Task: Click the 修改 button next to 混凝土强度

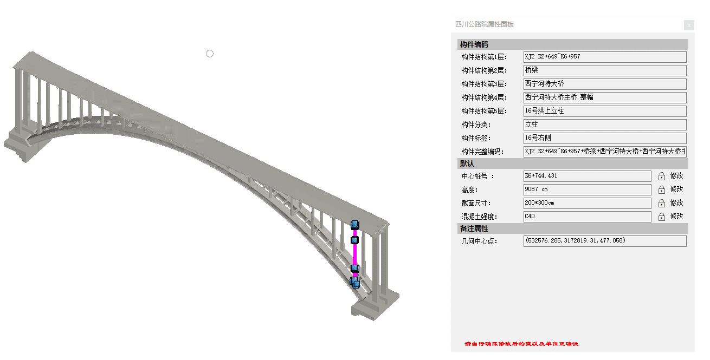Action: click(x=677, y=216)
